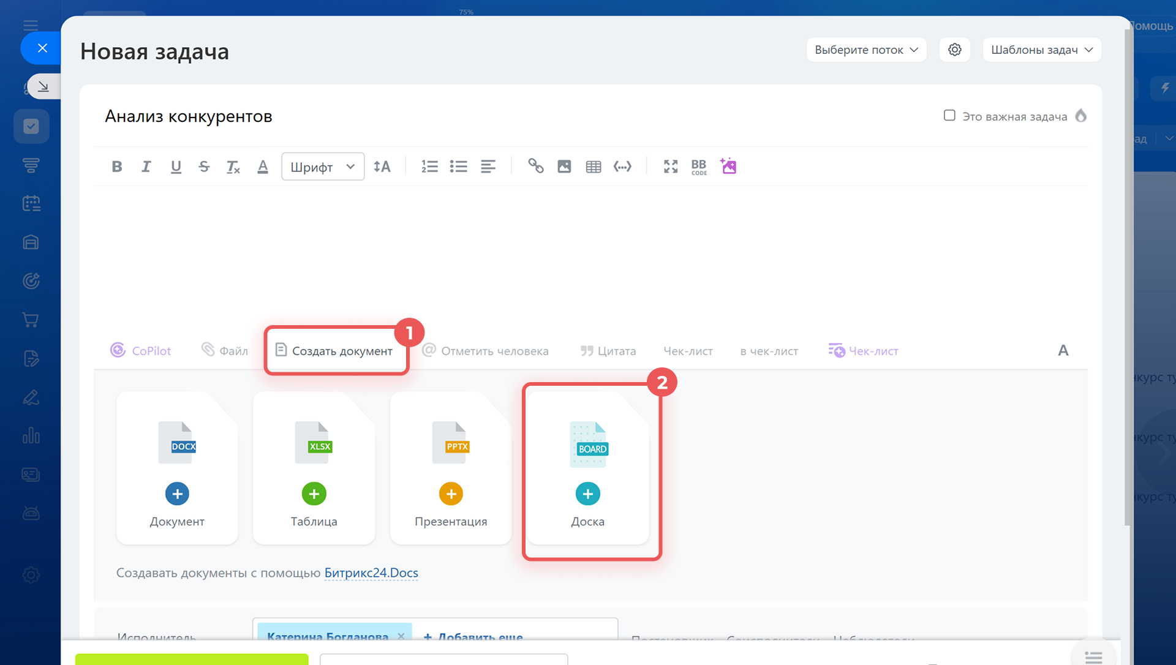Open AI image generator icon
The image size is (1176, 665).
pos(728,167)
